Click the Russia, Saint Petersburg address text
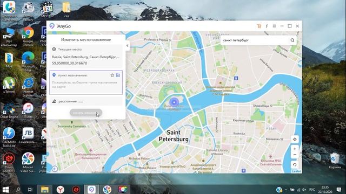 pyautogui.click(x=85, y=57)
